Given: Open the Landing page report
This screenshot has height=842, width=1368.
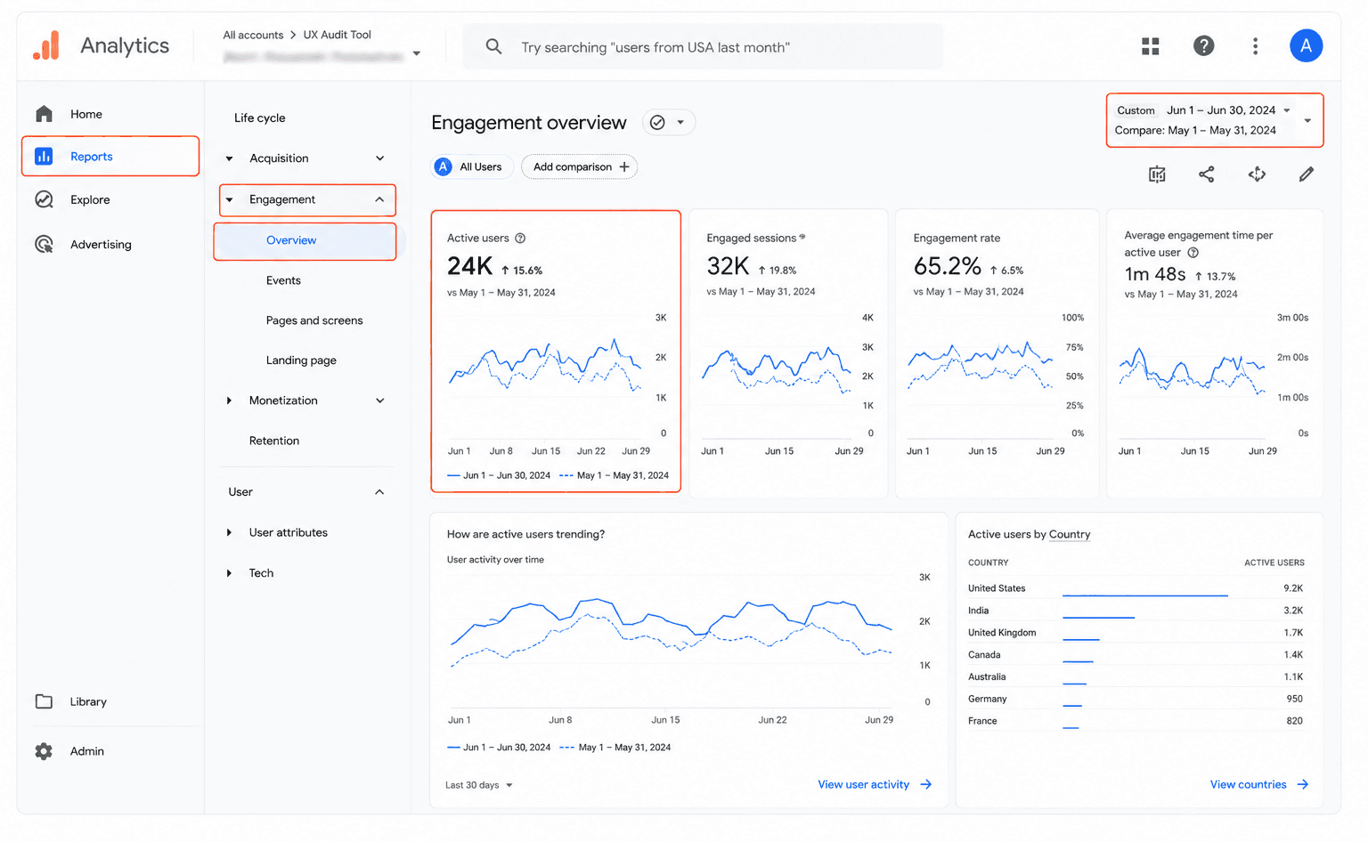Looking at the screenshot, I should click(301, 360).
